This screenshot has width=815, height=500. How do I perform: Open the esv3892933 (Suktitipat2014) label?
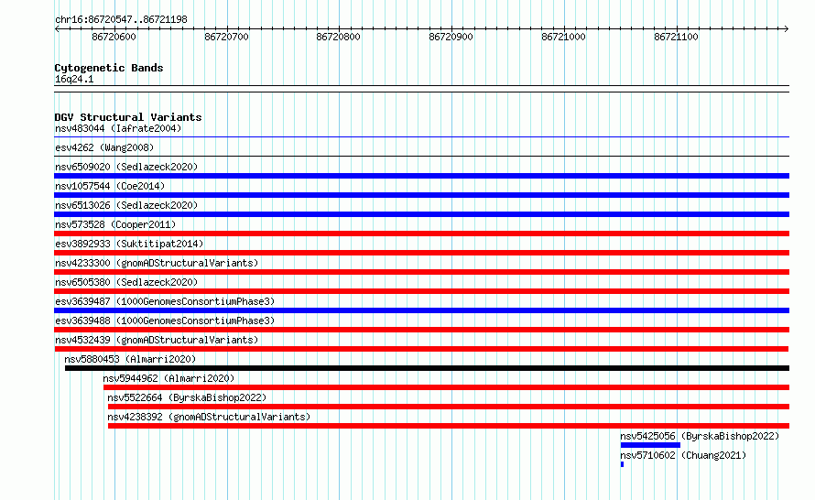point(129,244)
